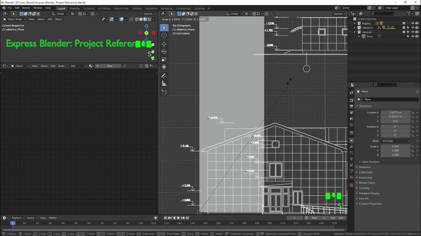Expand the Relations panel
The image size is (421, 236).
coord(357,167)
